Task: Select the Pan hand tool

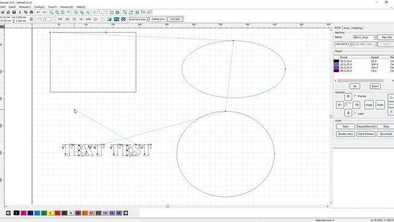Action: click(x=68, y=12)
